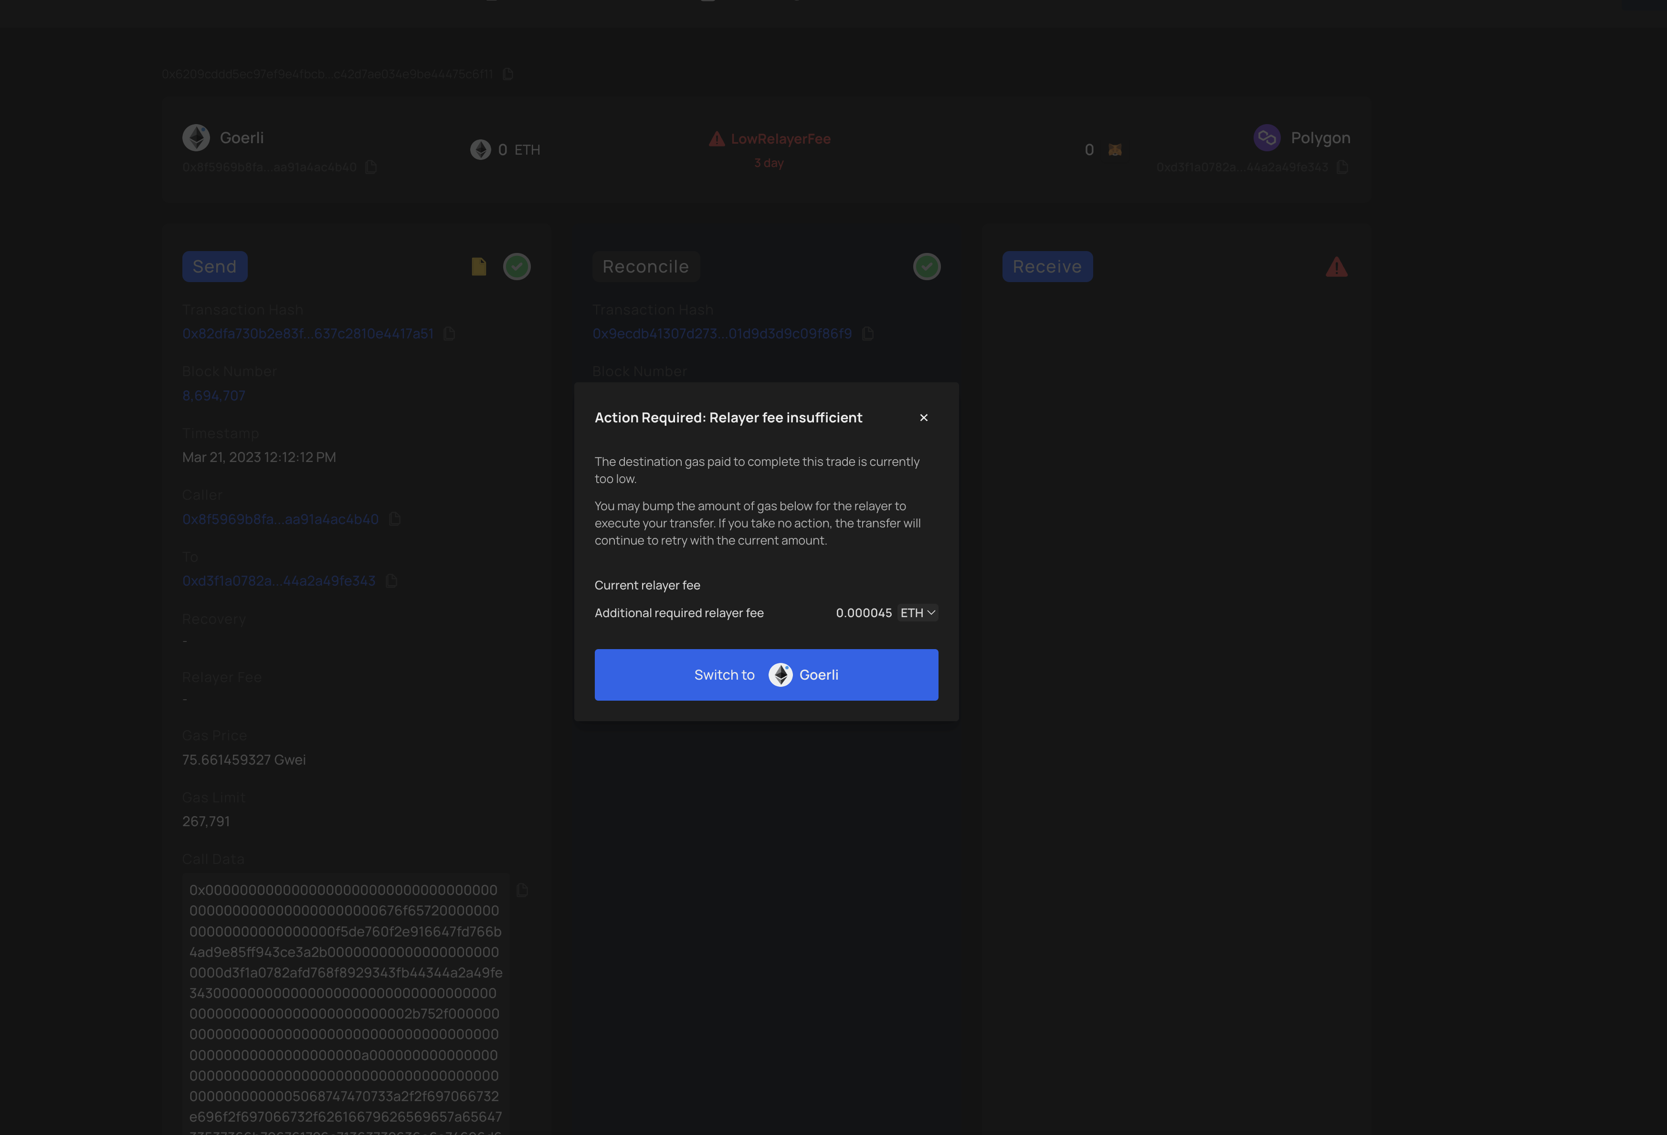This screenshot has height=1135, width=1667.
Task: Click the green checkmark in the Reconcile panel
Action: pos(927,266)
